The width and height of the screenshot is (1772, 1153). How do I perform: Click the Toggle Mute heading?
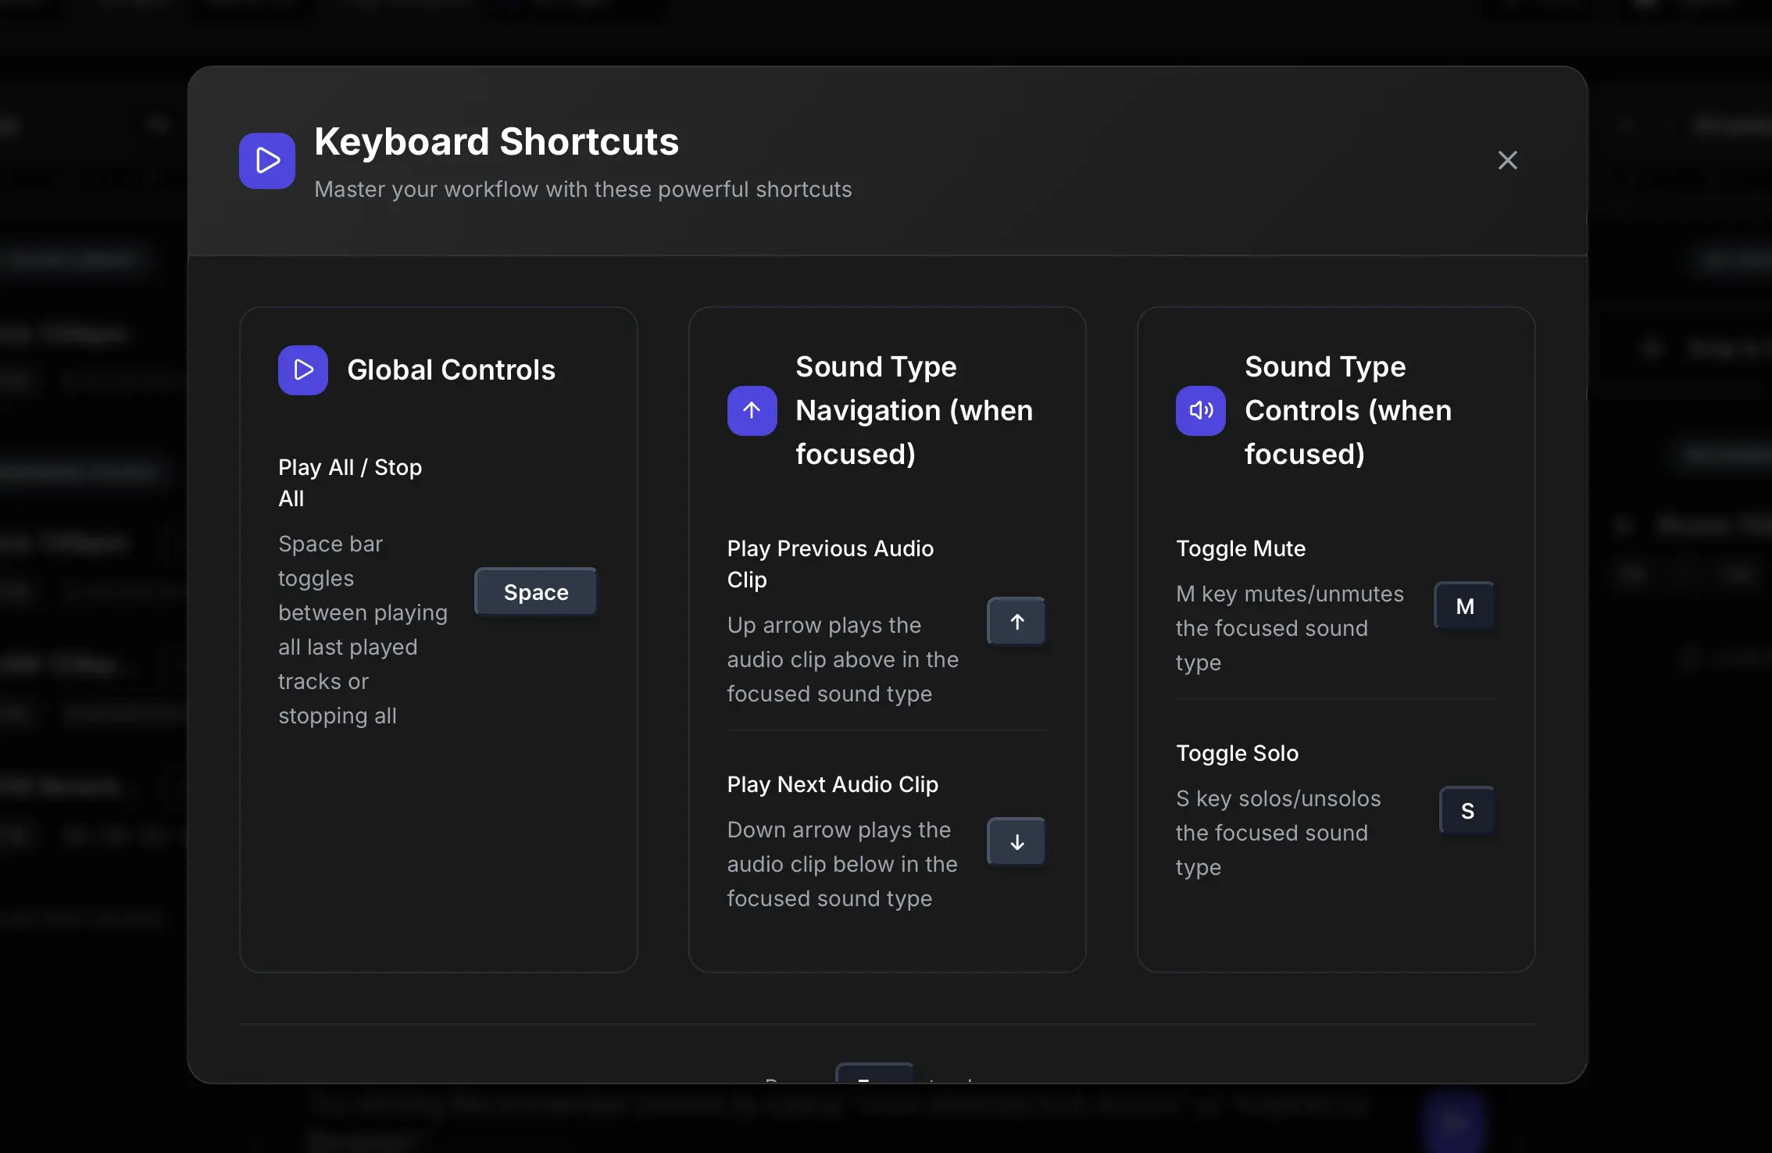(x=1240, y=548)
